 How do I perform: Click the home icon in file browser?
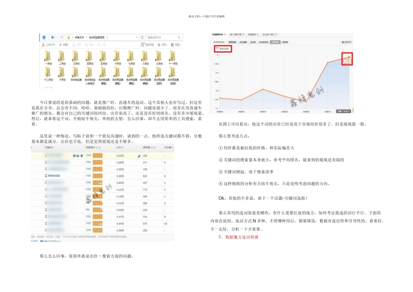coord(44,37)
